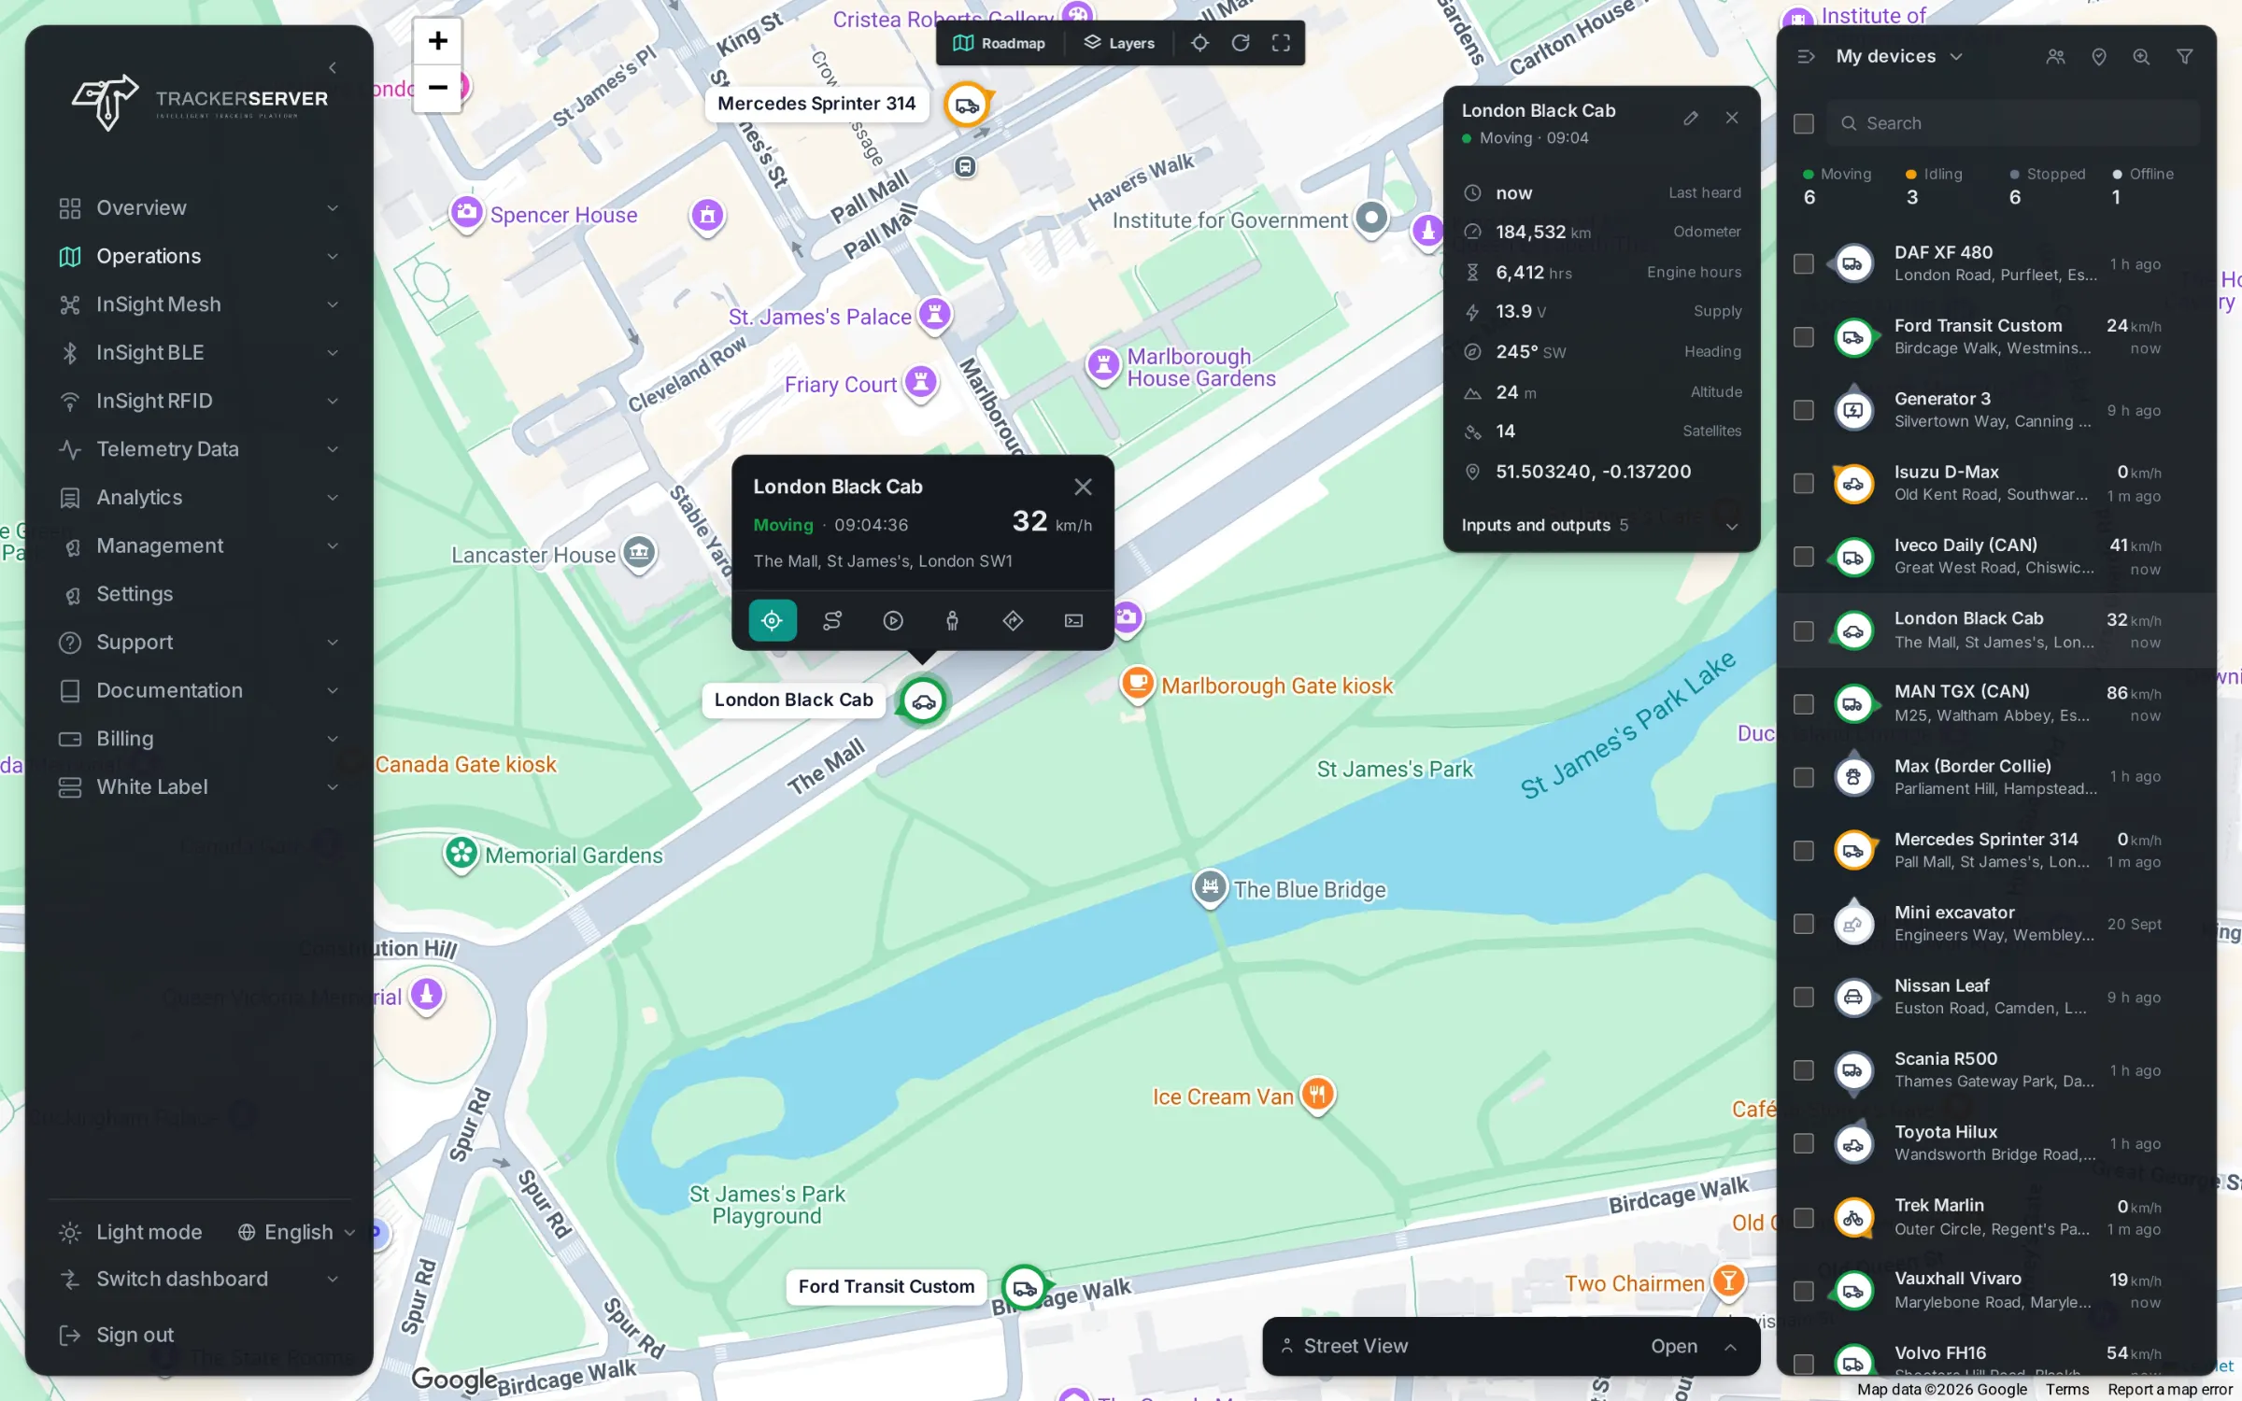The height and width of the screenshot is (1401, 2242).
Task: Expand the Overview menu section
Action: click(x=199, y=207)
